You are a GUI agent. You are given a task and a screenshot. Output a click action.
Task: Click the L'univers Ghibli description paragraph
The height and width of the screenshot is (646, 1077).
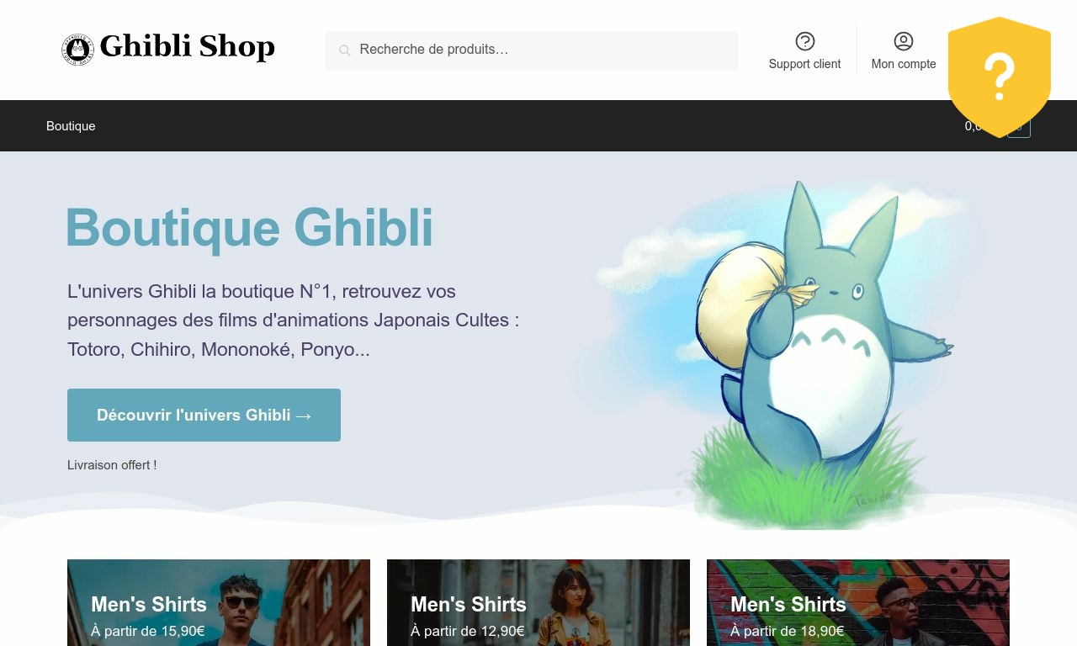[294, 320]
